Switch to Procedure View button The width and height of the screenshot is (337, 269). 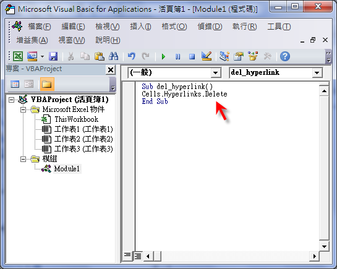click(127, 255)
